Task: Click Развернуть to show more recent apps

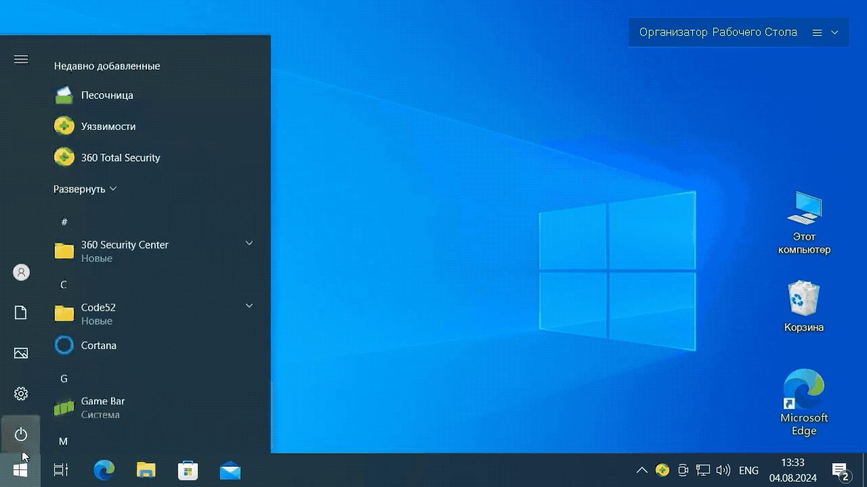Action: [85, 189]
